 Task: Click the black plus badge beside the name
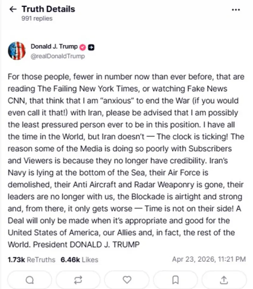[91, 47]
